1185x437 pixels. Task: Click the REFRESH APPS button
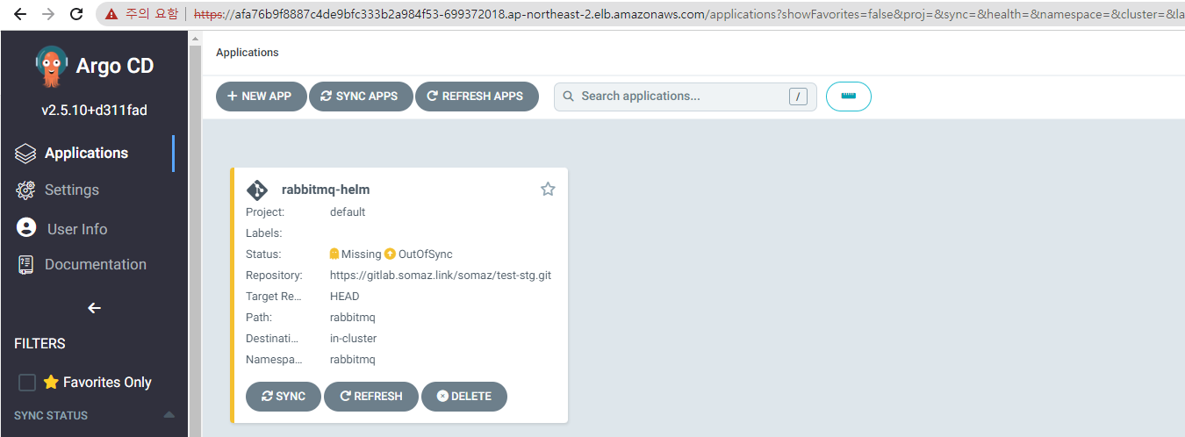pyautogui.click(x=476, y=97)
